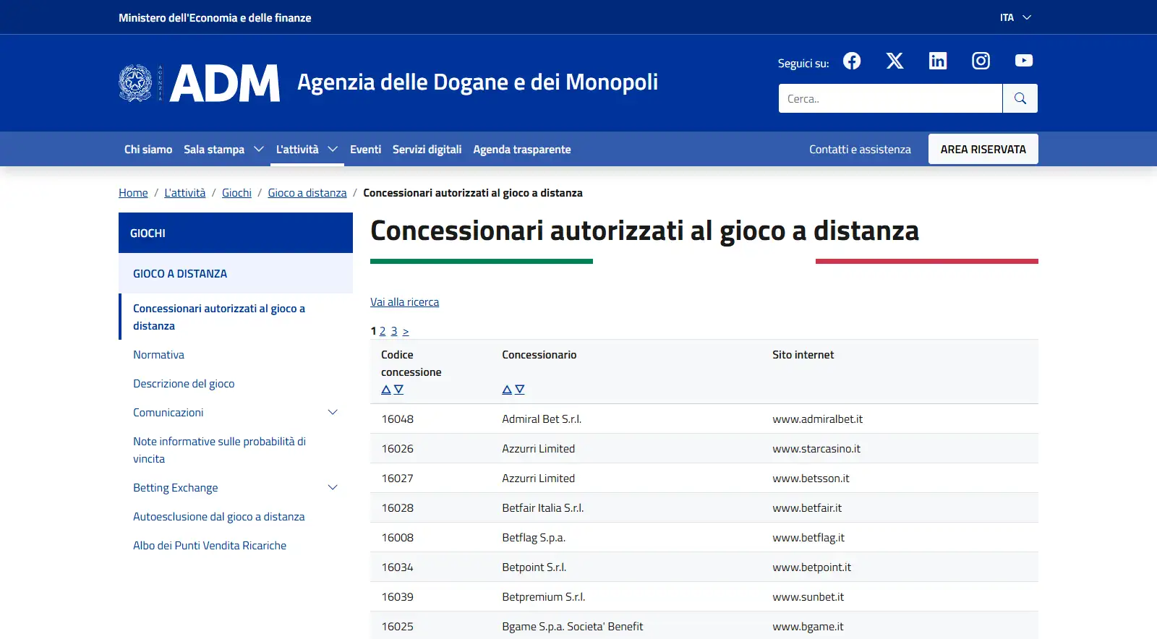Open the ADM Instagram profile icon
The image size is (1157, 639).
point(981,61)
